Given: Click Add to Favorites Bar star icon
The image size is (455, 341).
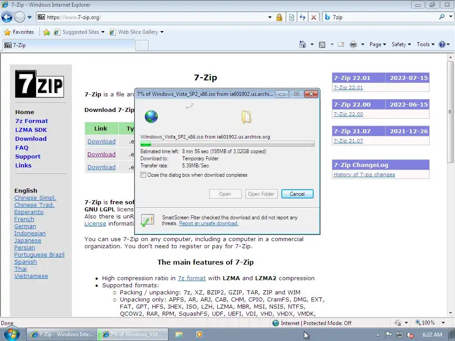Looking at the screenshot, I should pos(46,32).
